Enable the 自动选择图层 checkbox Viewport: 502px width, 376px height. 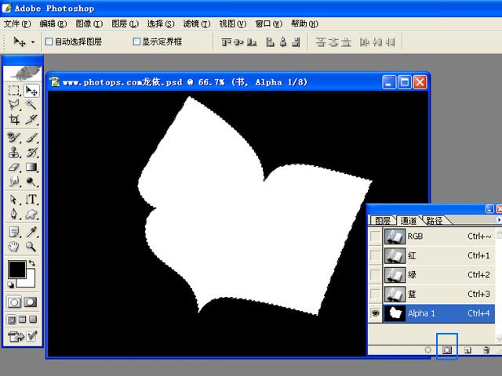49,42
